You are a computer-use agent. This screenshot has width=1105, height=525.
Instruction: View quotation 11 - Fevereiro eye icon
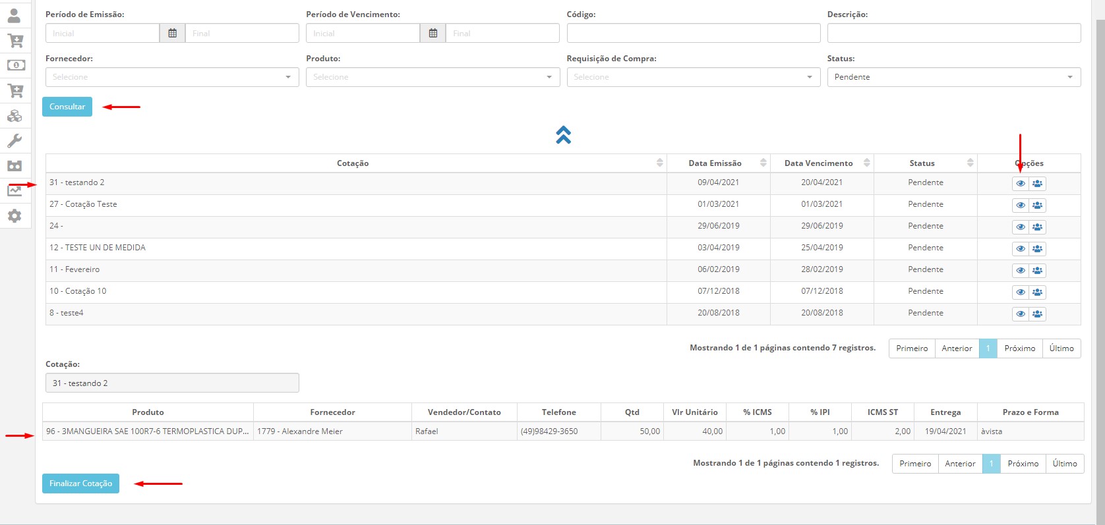click(1021, 271)
